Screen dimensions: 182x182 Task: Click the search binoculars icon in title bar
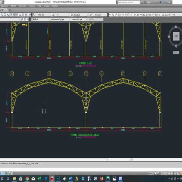142,2
